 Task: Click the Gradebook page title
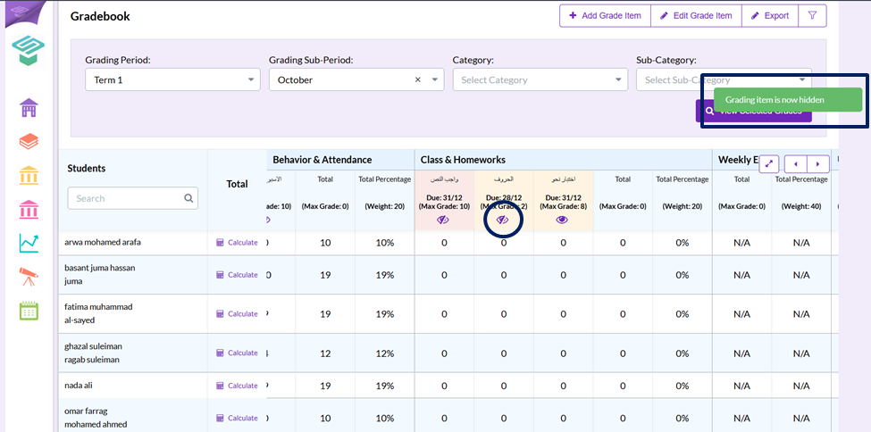click(100, 17)
